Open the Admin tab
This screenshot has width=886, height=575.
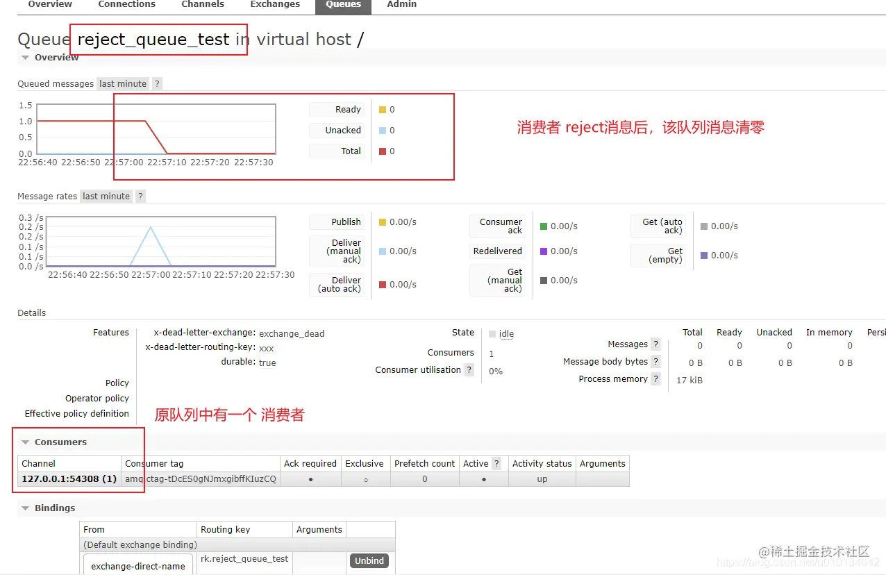[402, 5]
